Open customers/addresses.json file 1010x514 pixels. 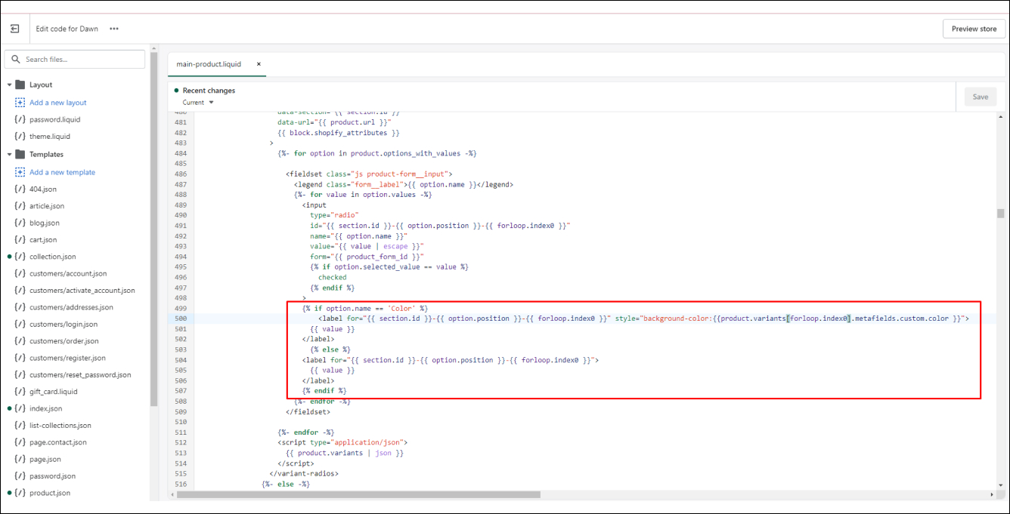[71, 307]
